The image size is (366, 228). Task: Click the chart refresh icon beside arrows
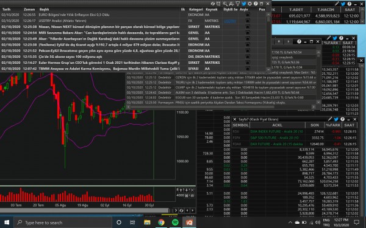coord(181,210)
